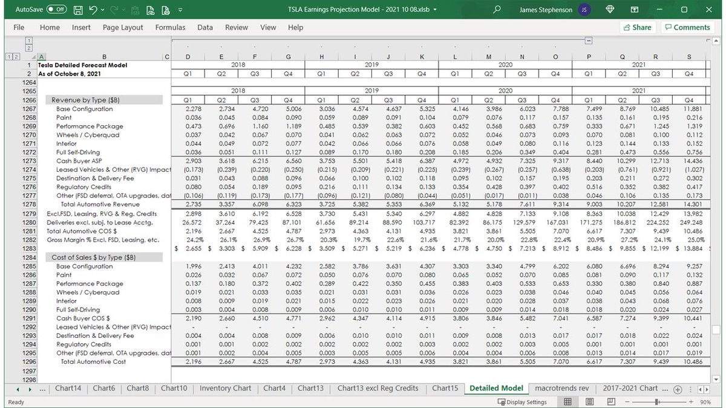Switch to the Chart6 sheet tab
726x408 pixels.
103,389
